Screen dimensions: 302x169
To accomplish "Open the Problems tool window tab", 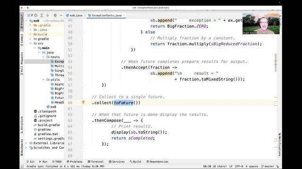I will tap(75, 161).
